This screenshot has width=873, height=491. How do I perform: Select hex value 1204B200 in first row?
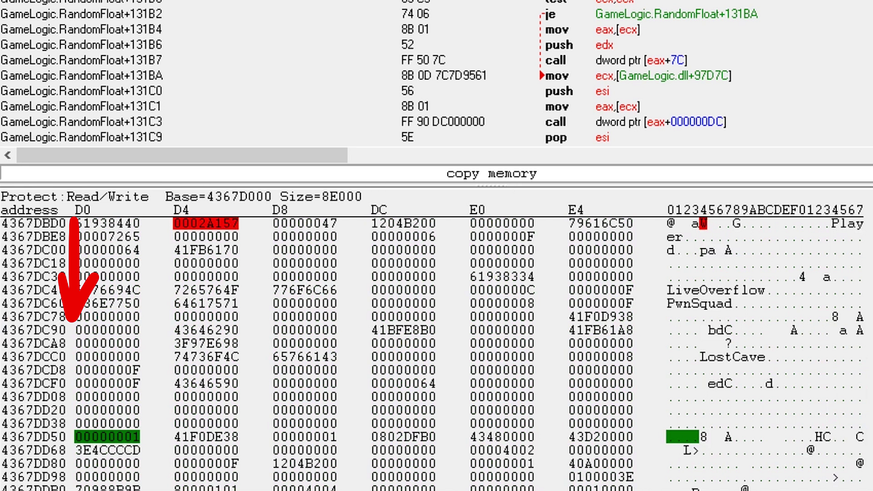(x=403, y=224)
